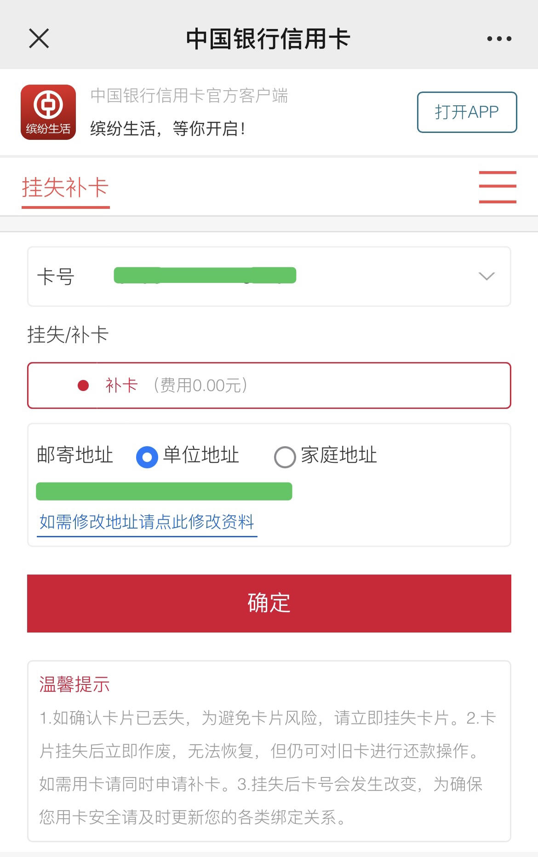The height and width of the screenshot is (857, 538).
Task: Click the red 确定 button
Action: point(269,603)
